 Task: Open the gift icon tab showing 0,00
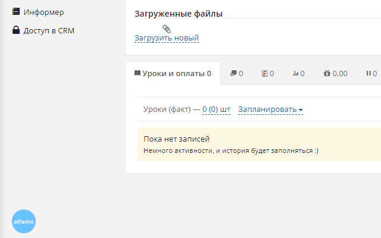point(335,74)
